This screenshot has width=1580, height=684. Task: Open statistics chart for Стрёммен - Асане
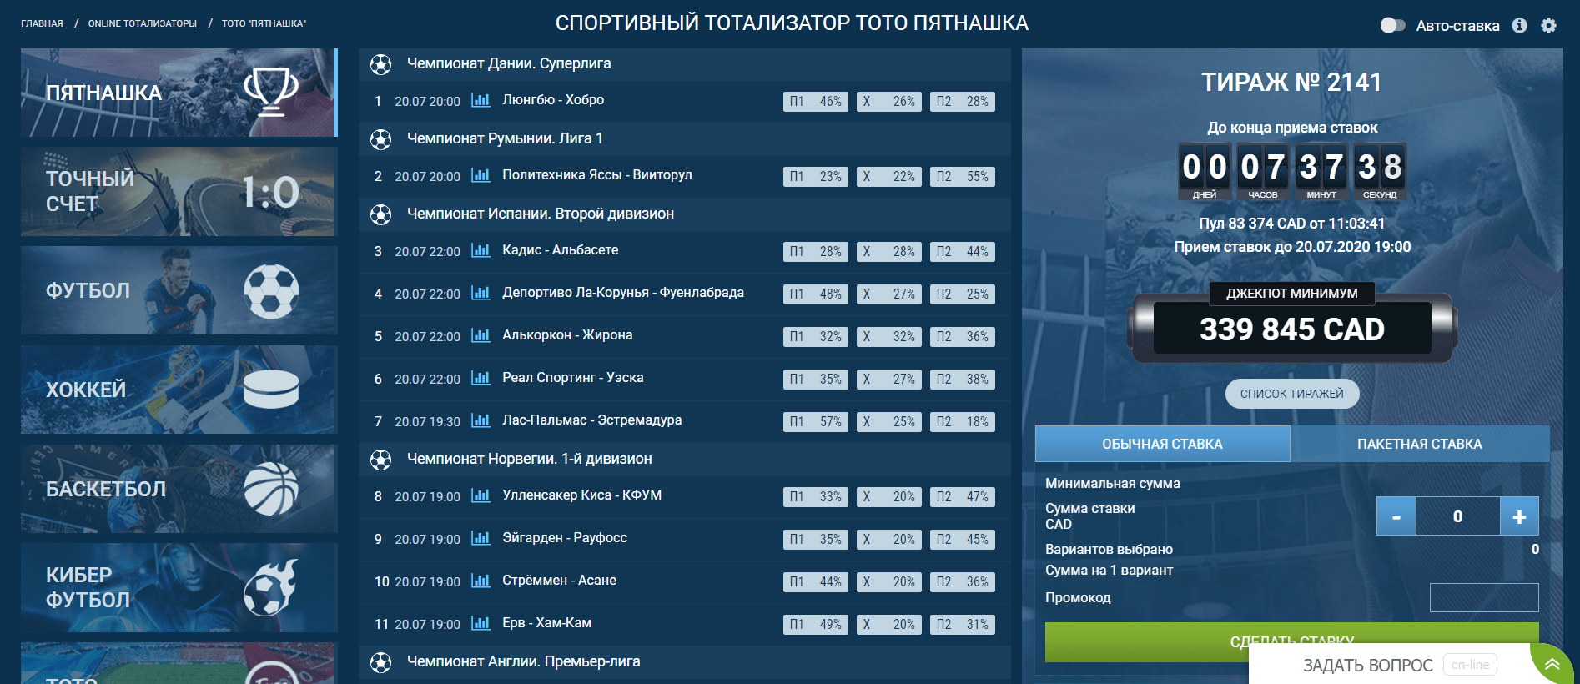coord(481,581)
